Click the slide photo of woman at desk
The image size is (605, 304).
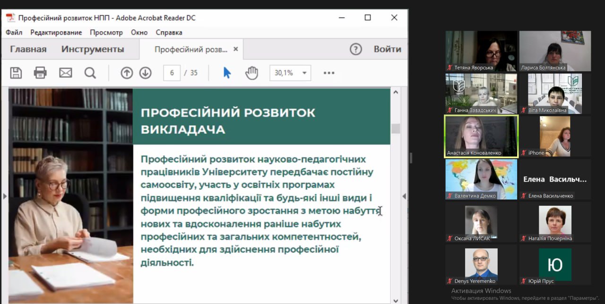point(71,196)
